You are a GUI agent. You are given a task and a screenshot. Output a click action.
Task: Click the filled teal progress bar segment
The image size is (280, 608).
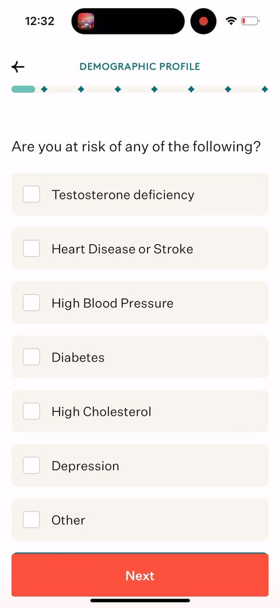tap(23, 89)
